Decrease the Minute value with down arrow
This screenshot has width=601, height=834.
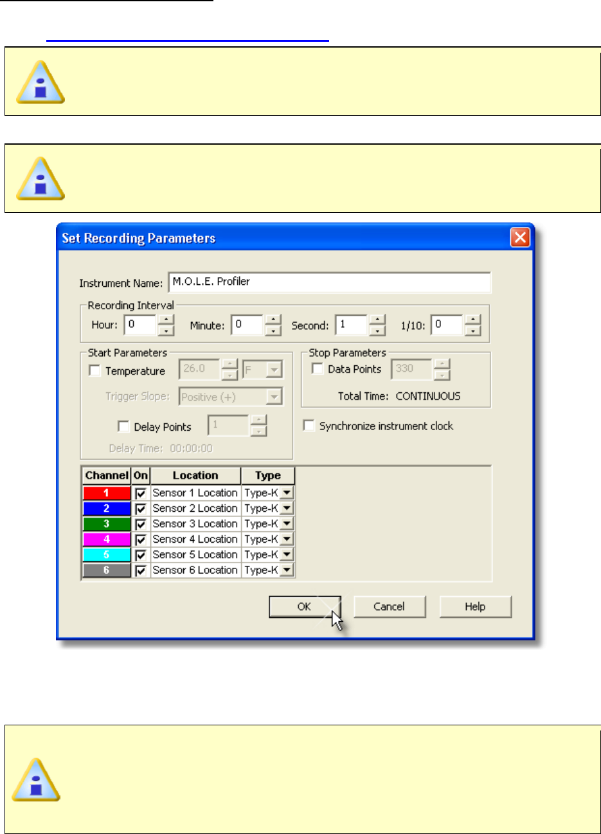click(273, 330)
